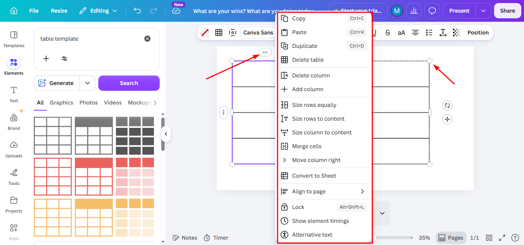Toggle strikethrough text formatting
Image resolution: width=524 pixels, height=245 pixels.
(388, 33)
